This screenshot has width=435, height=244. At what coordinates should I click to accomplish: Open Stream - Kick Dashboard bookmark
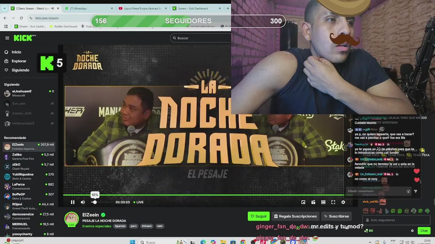[x=30, y=26]
